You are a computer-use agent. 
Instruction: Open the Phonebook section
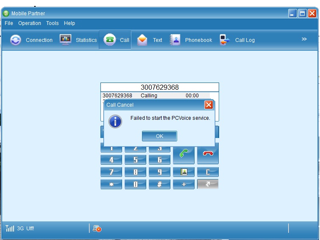191,40
